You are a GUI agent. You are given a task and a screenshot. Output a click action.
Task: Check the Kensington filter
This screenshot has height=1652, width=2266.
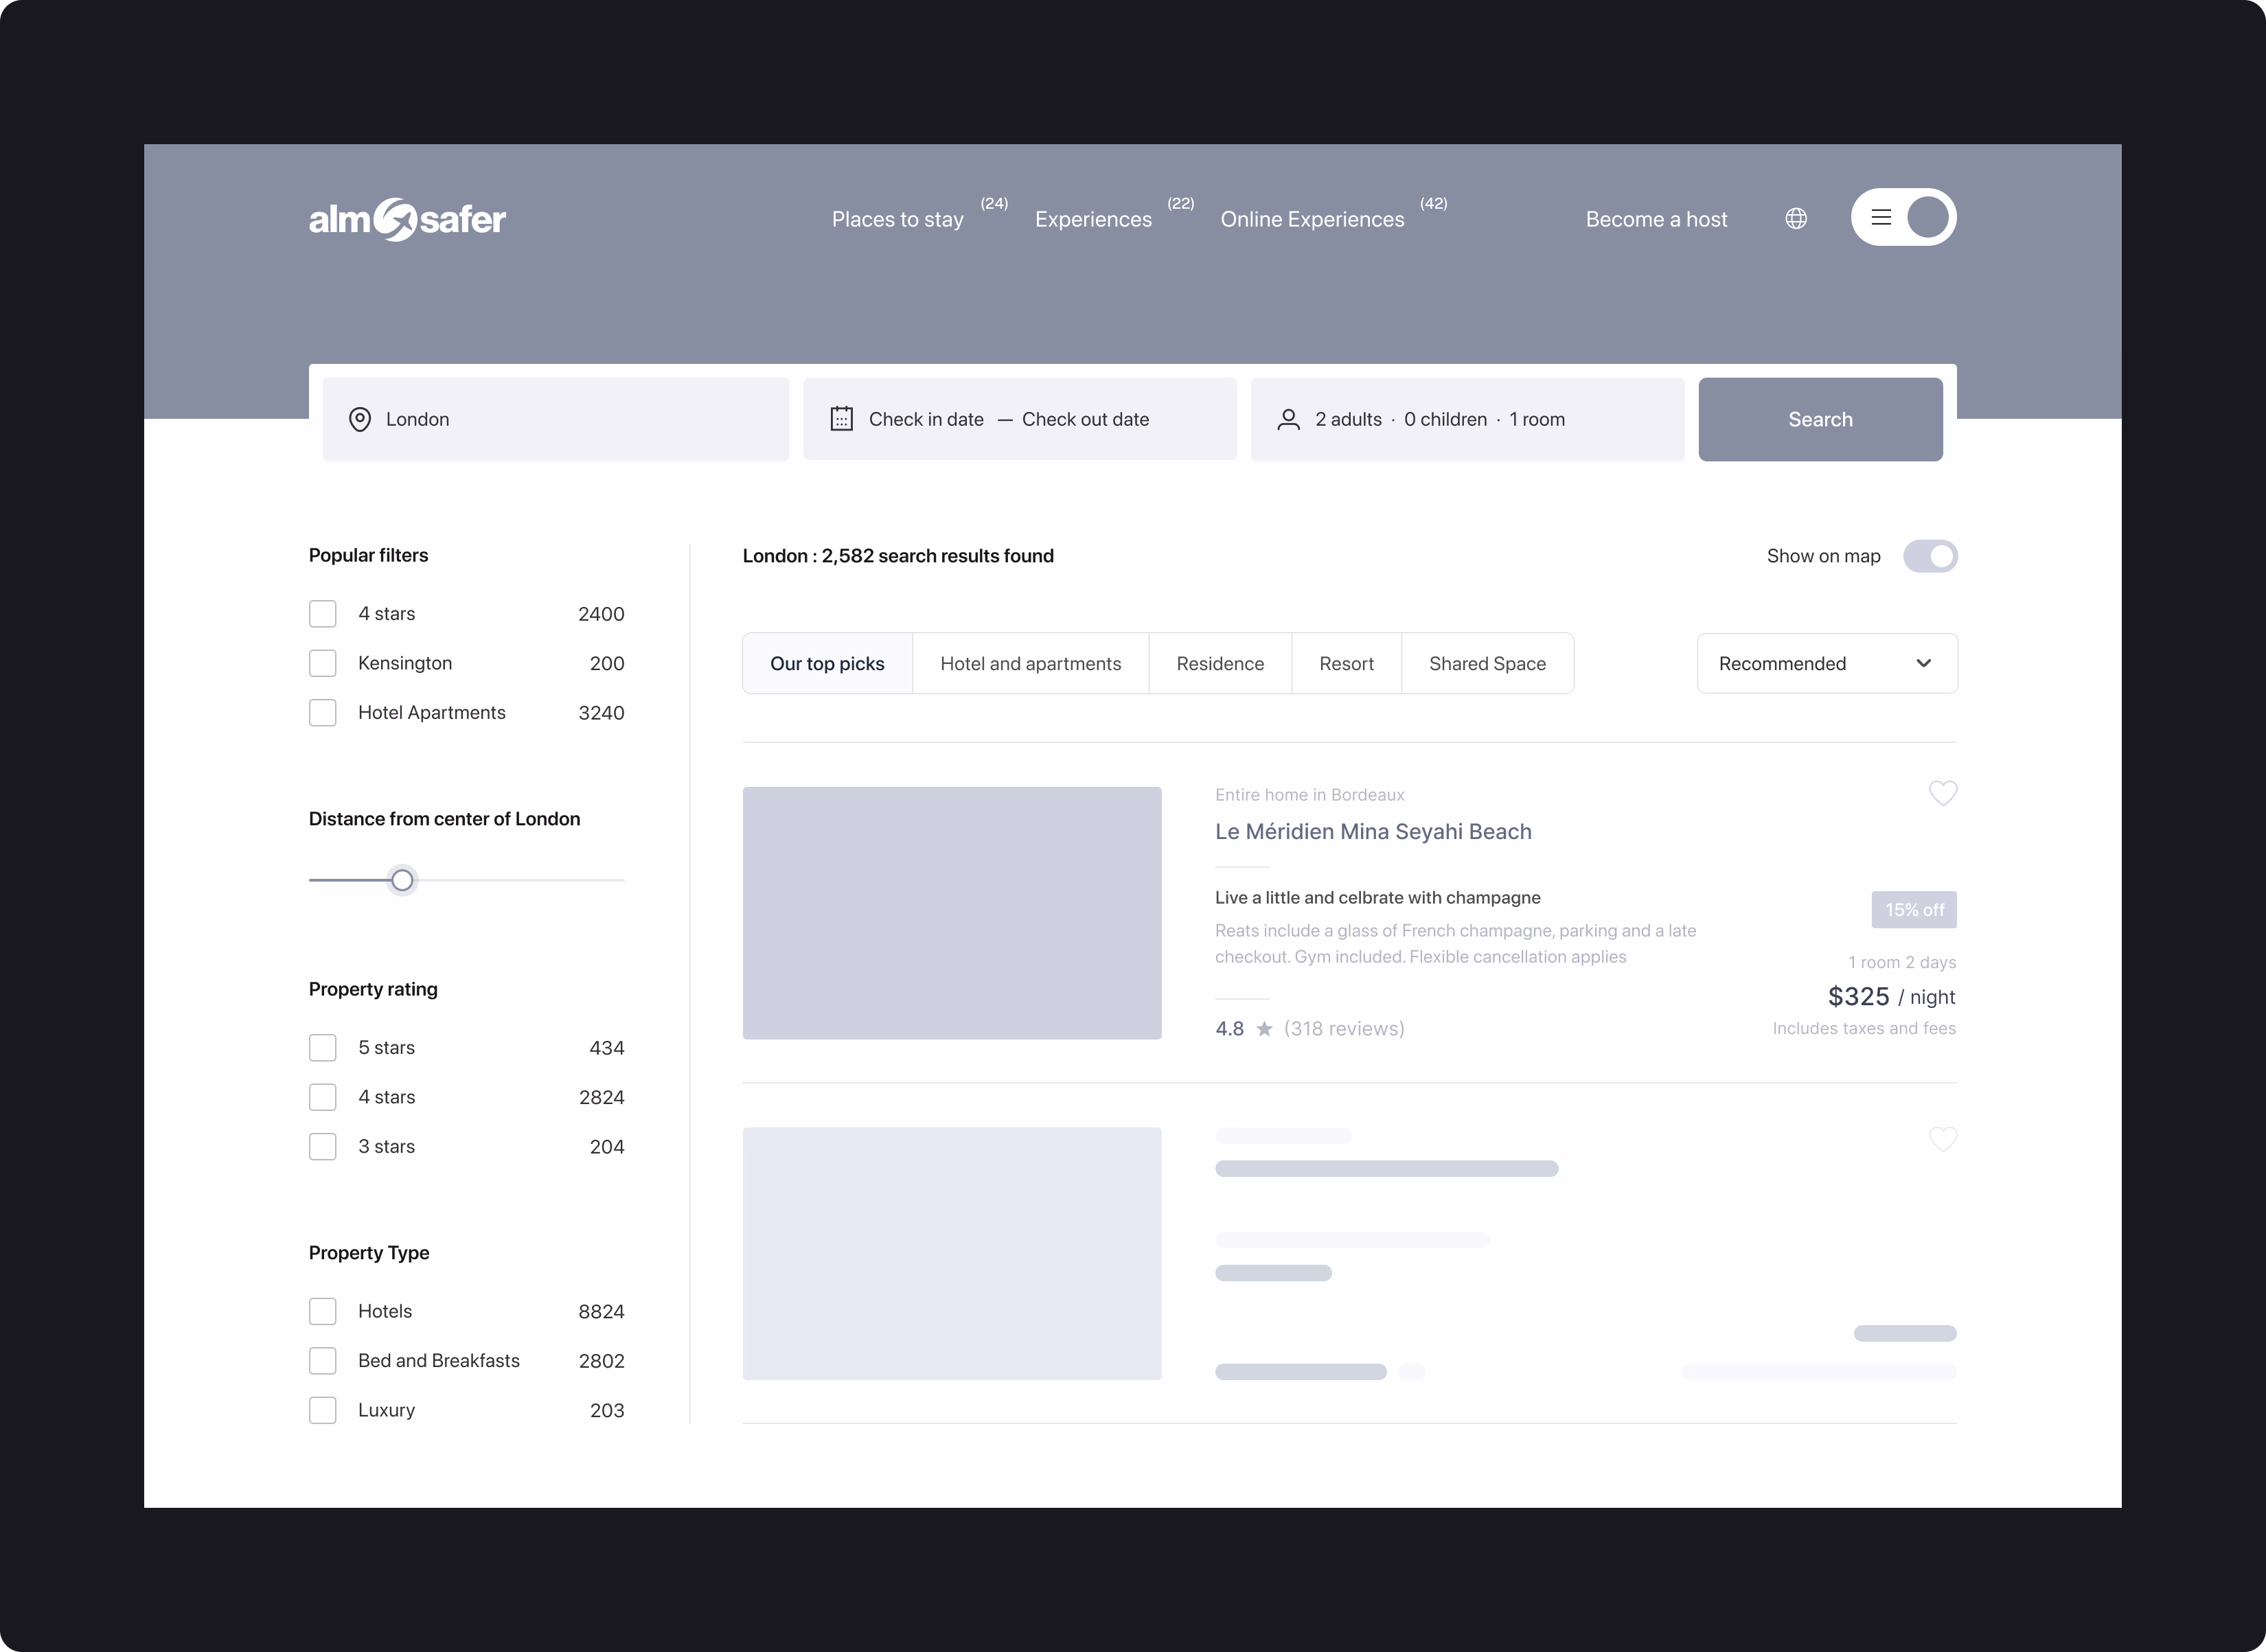click(323, 663)
